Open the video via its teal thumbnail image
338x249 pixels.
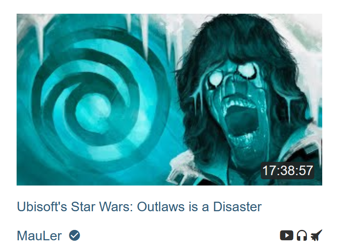(x=169, y=100)
